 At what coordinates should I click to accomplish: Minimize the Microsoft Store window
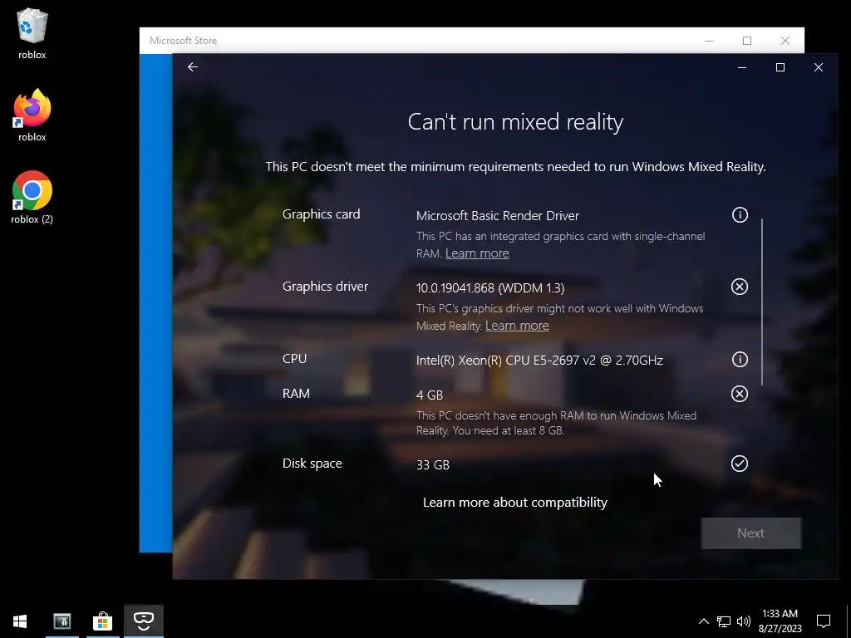tap(709, 41)
